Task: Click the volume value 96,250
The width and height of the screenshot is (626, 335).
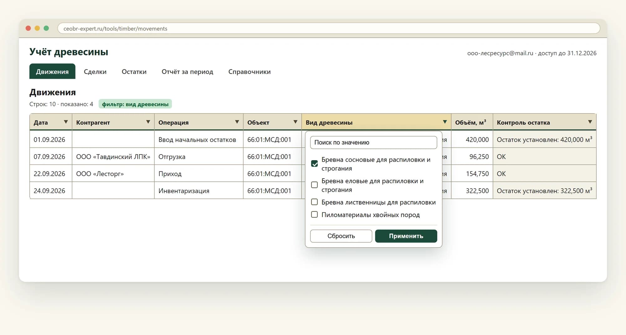Action: (479, 156)
